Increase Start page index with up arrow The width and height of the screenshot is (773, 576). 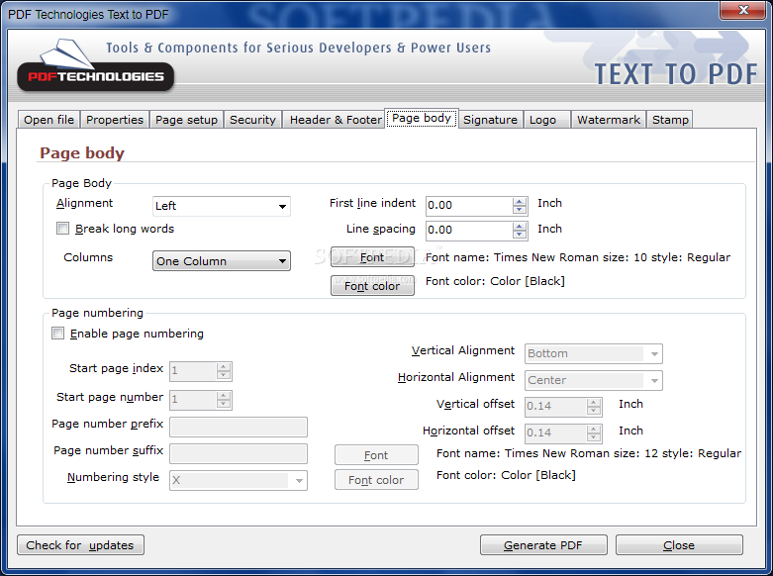224,367
